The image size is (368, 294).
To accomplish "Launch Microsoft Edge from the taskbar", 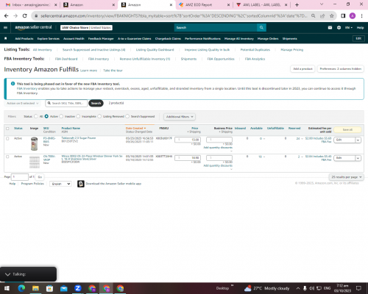I will 21,288.
